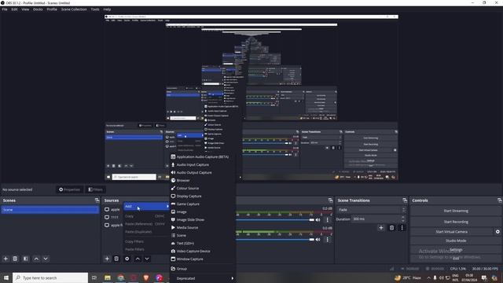Open source Properties button

pos(69,189)
